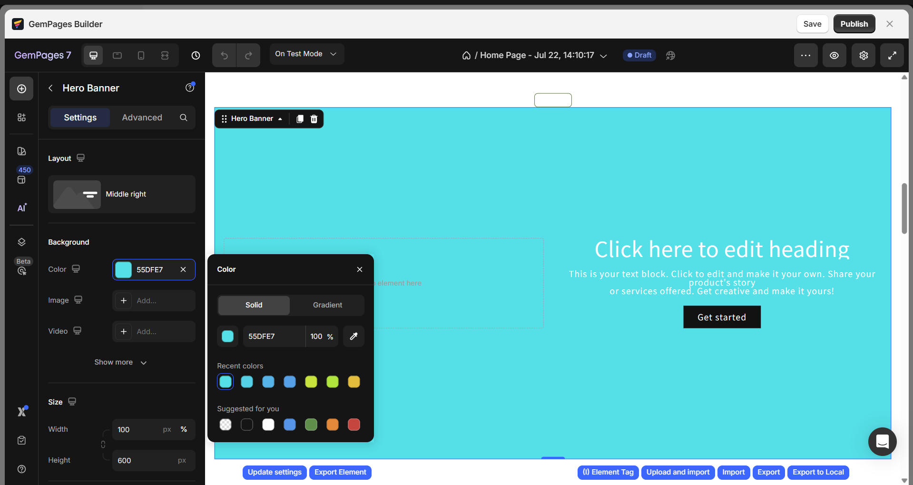The image size is (913, 485).
Task: Open the Settings tab
Action: tap(80, 118)
